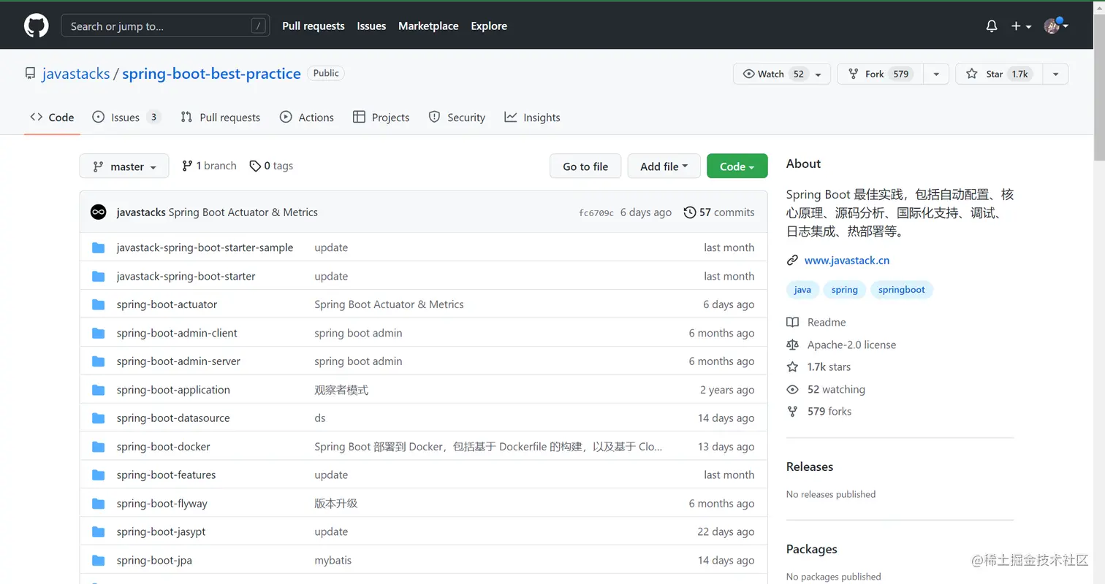Select the springboot topic tag
The image size is (1105, 584).
(902, 290)
